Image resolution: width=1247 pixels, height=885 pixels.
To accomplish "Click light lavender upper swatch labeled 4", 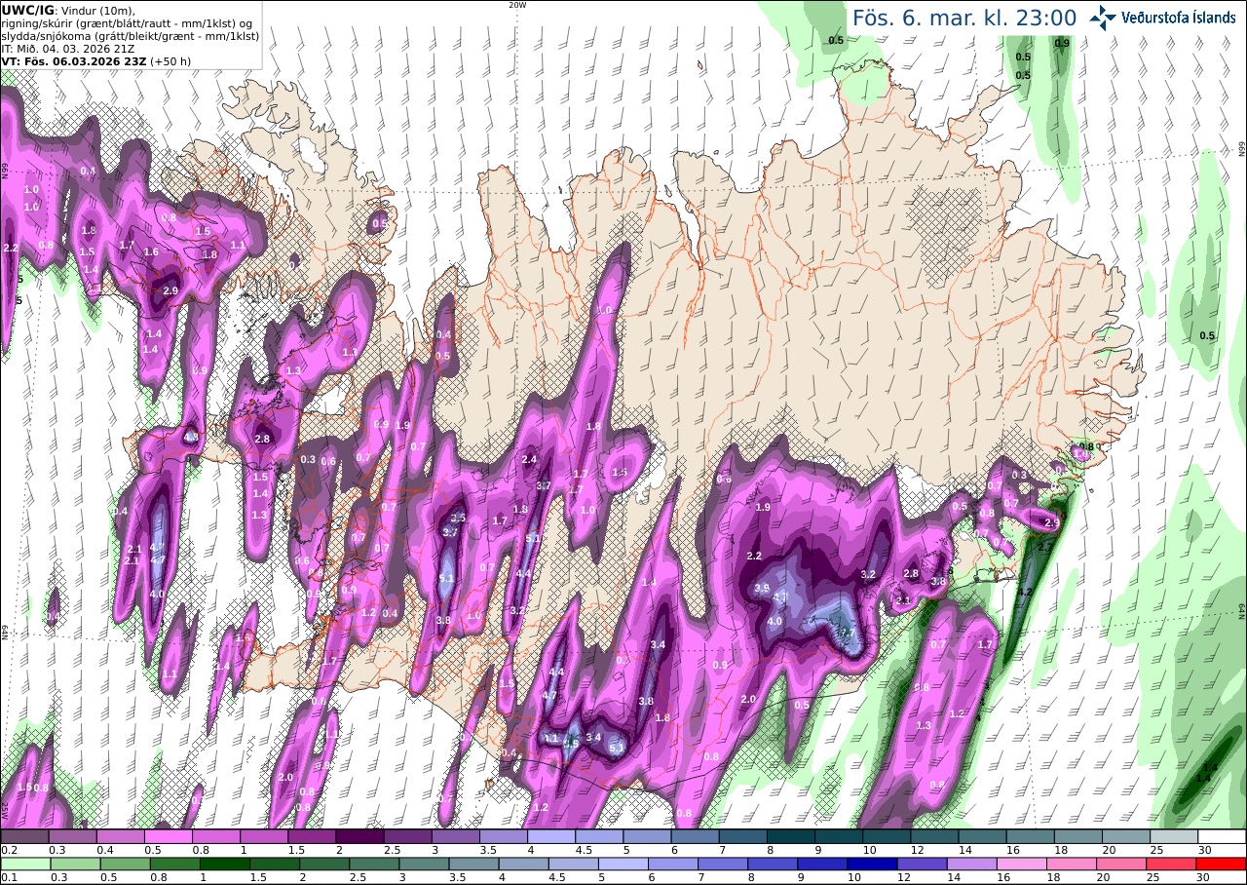I will tap(551, 836).
